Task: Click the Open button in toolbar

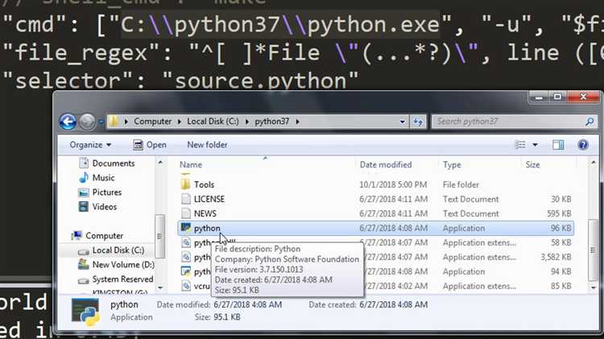Action: [150, 145]
